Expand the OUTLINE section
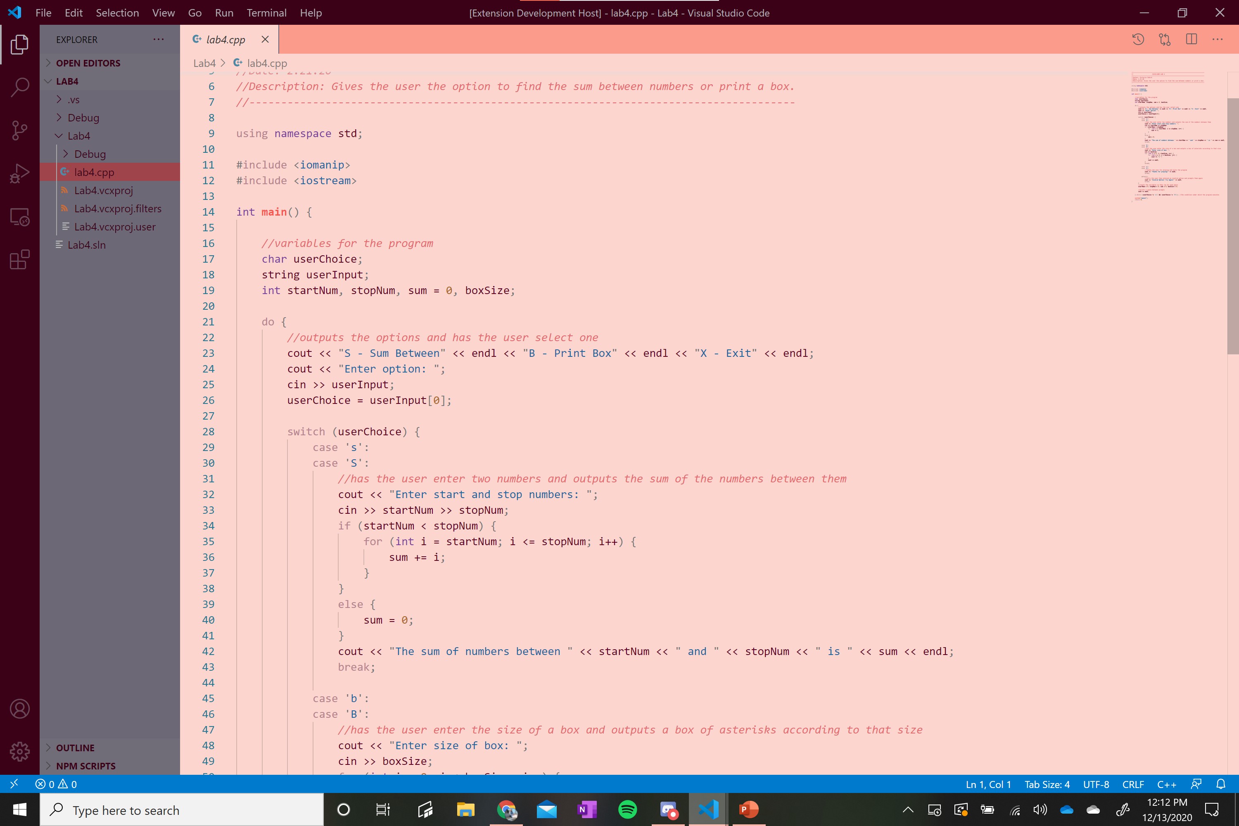This screenshot has width=1239, height=826. pyautogui.click(x=75, y=748)
